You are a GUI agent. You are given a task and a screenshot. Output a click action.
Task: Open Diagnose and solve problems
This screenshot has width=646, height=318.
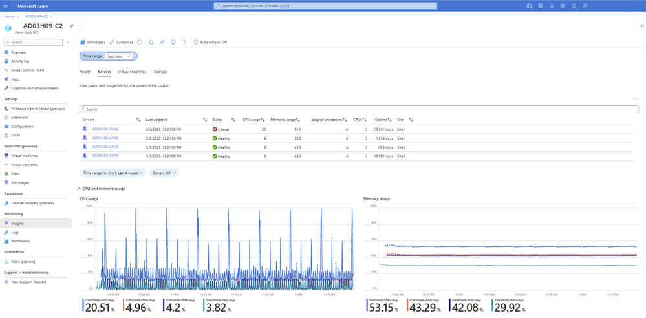36,88
